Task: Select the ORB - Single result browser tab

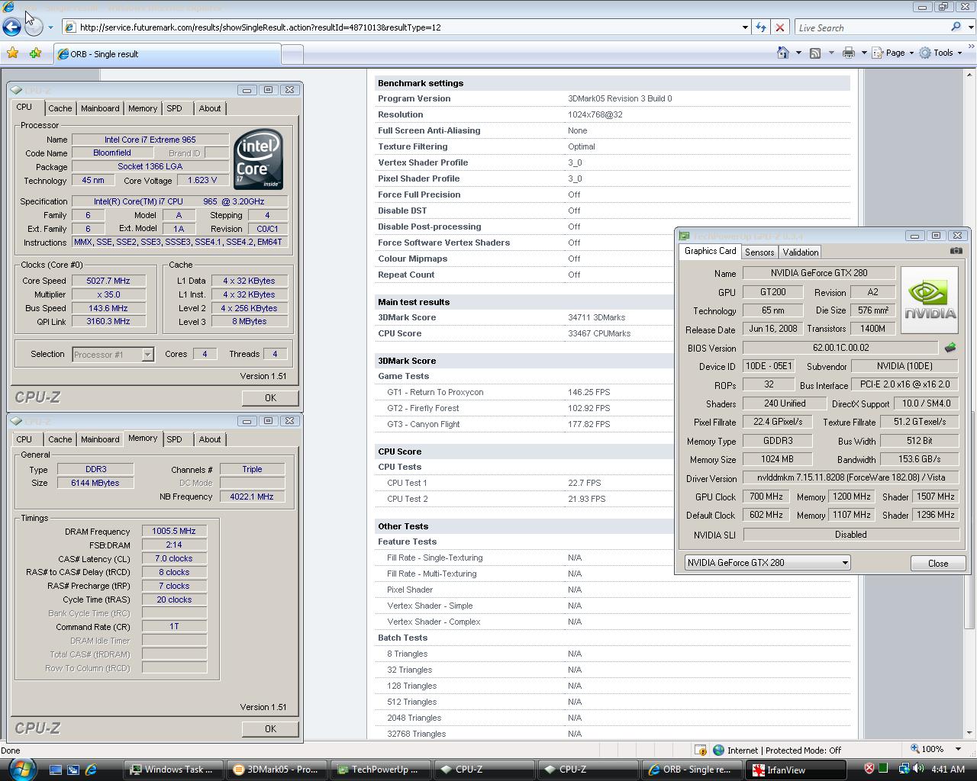Action: tap(166, 54)
